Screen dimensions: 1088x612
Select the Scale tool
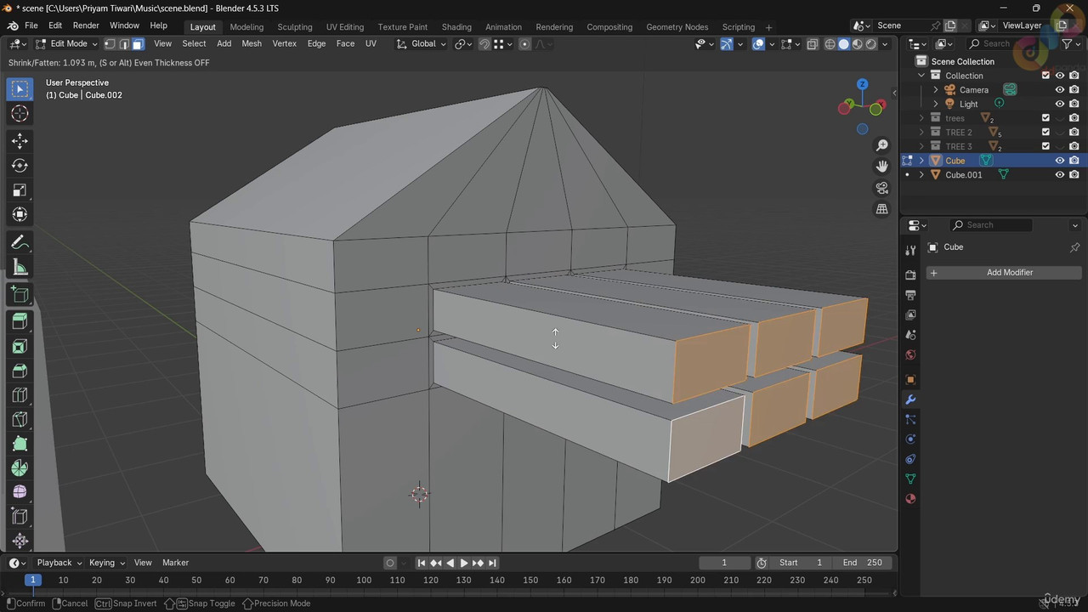pos(20,190)
